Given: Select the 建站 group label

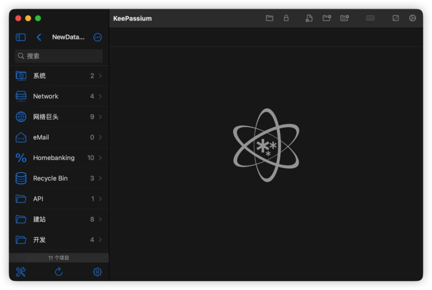Looking at the screenshot, I should (40, 219).
